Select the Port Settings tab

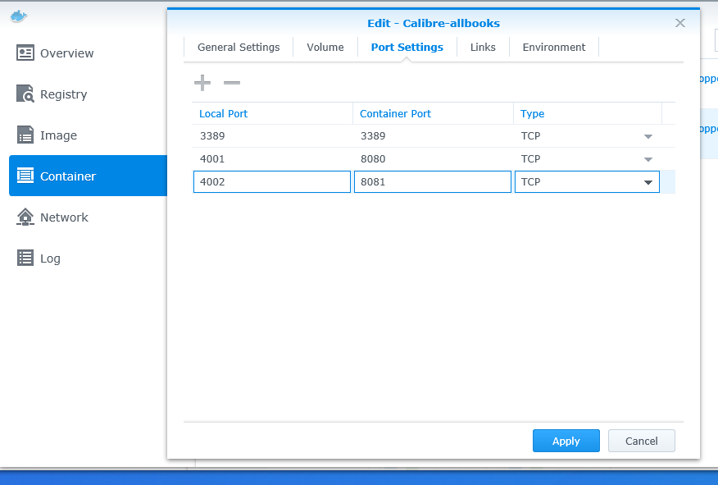(407, 48)
